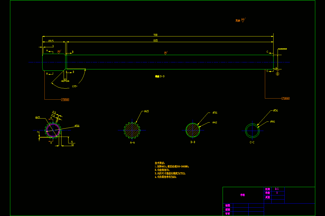Click the D-D section title text
325x216 pixels.
tap(160, 76)
